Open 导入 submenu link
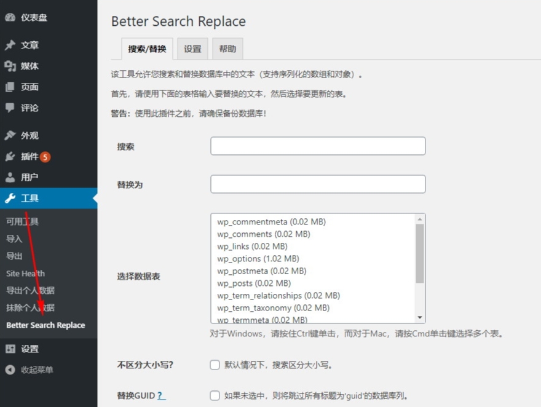 click(x=14, y=239)
